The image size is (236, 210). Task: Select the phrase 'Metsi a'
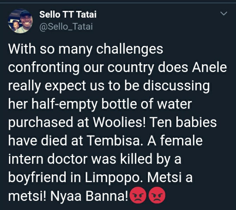click(170, 177)
